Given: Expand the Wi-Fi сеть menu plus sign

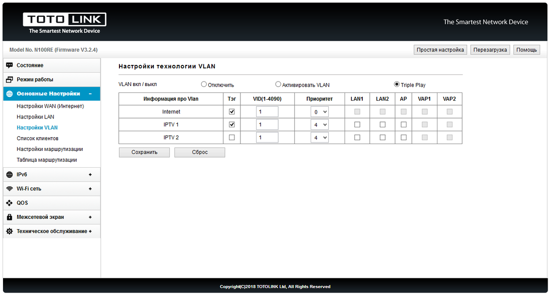Looking at the screenshot, I should pos(90,189).
